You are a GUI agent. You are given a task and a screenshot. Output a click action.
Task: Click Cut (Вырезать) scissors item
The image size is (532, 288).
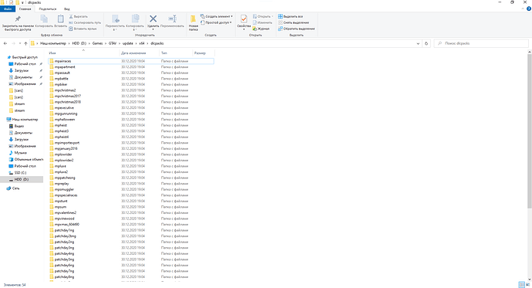(79, 16)
